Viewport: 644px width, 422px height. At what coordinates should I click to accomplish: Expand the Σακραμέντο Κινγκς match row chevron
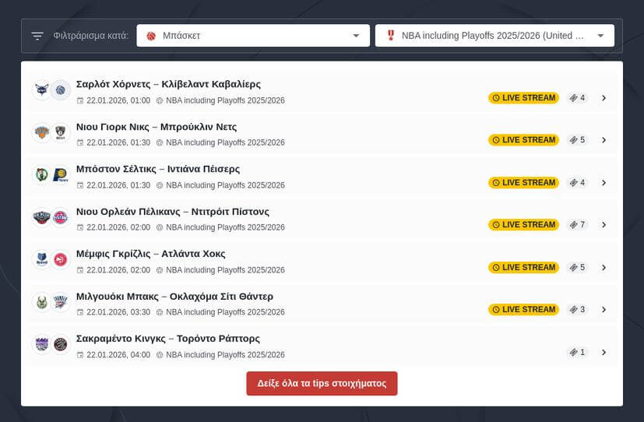click(604, 352)
